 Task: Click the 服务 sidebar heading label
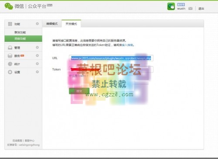tap(17, 56)
